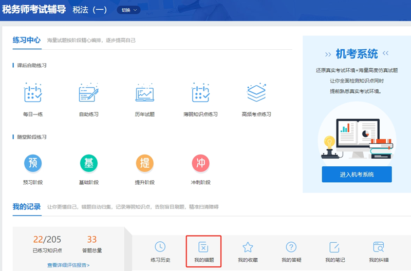Screen dimensions: 411x271
Task: Click the 冲刺阶段 label
Action: (200, 182)
